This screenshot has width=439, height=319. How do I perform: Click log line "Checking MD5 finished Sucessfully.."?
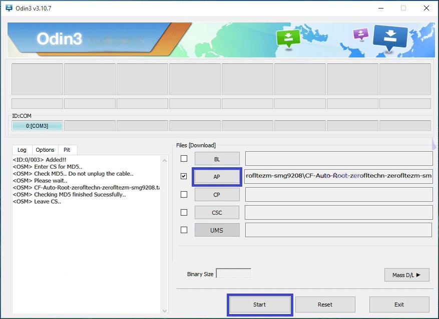80,194
